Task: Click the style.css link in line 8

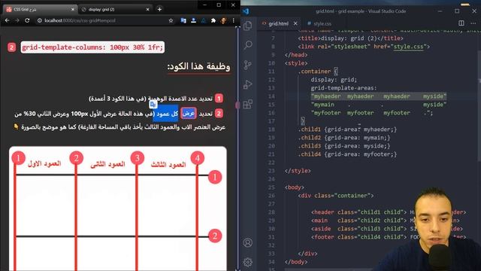Action: click(408, 47)
